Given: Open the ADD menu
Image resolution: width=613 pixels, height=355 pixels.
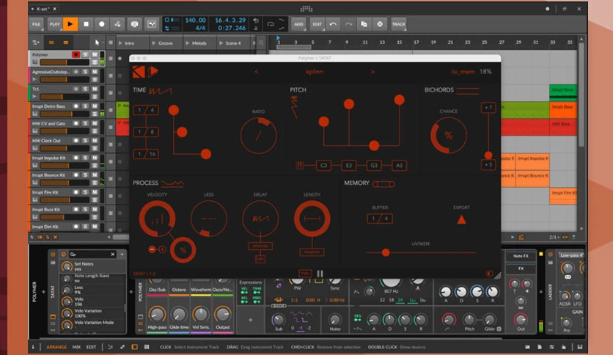Looking at the screenshot, I should tap(298, 24).
